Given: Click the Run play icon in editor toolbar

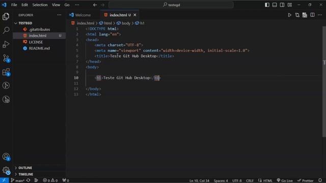Looking at the screenshot, I should point(289,15).
